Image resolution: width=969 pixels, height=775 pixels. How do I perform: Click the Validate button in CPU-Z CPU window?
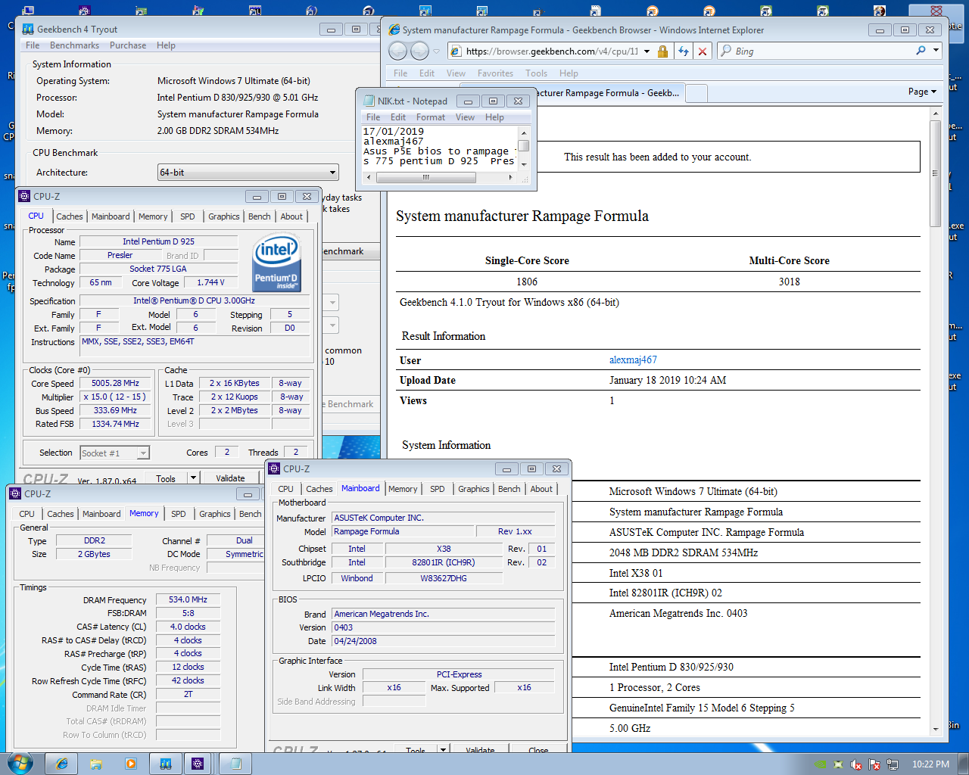click(230, 478)
